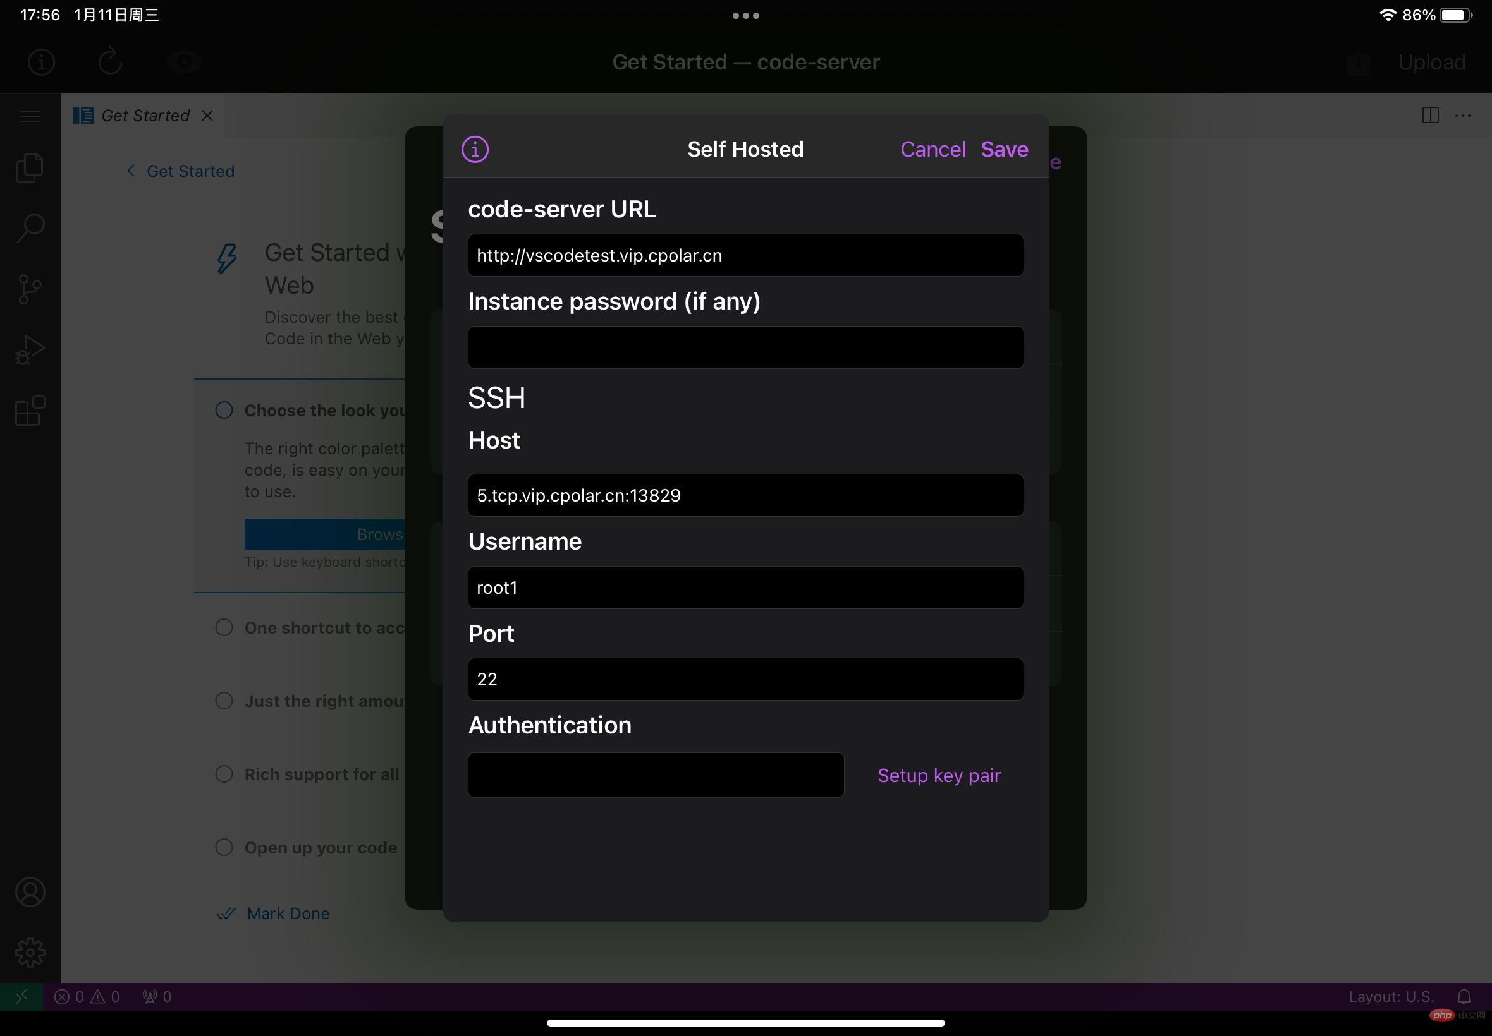The height and width of the screenshot is (1036, 1492).
Task: Click the info icon in Self Hosted dialog
Action: (473, 148)
